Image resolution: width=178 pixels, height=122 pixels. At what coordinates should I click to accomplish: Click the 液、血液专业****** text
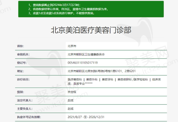[x=80, y=84]
